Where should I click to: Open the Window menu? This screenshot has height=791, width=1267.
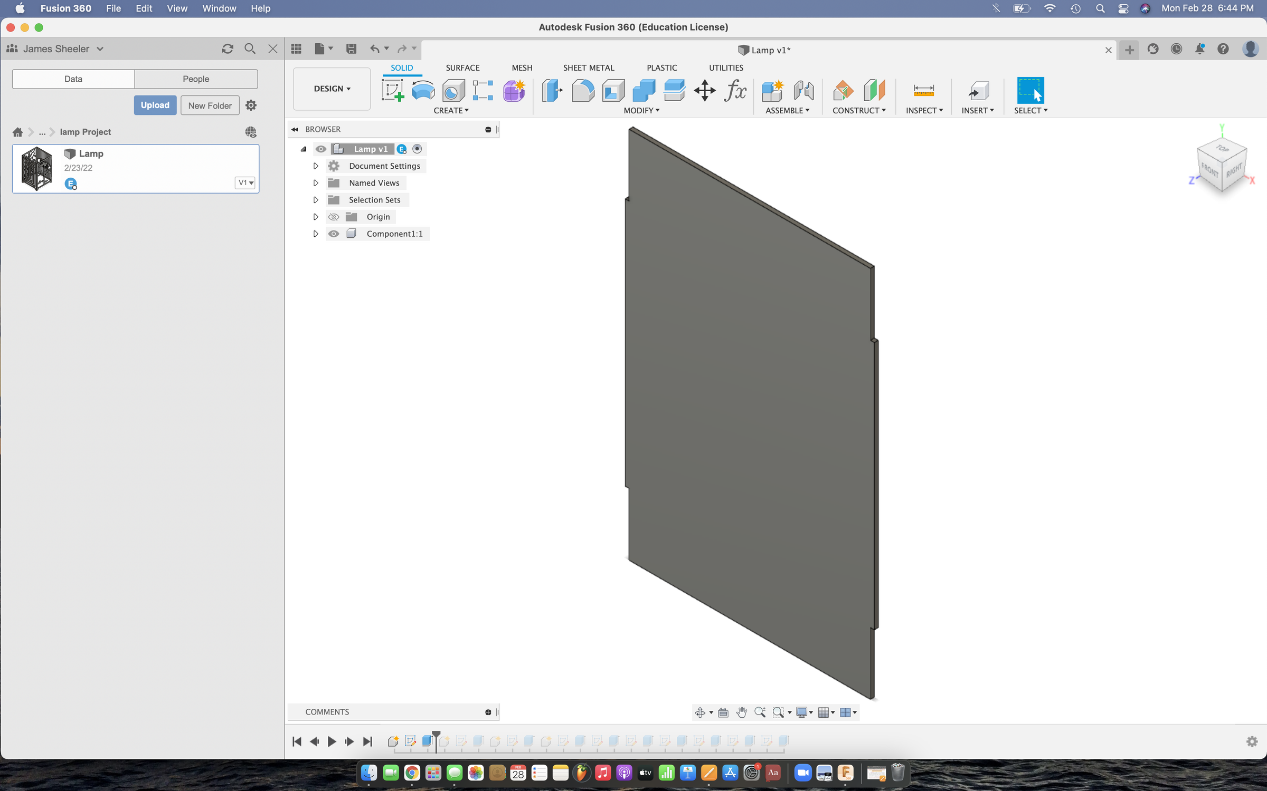click(x=219, y=8)
